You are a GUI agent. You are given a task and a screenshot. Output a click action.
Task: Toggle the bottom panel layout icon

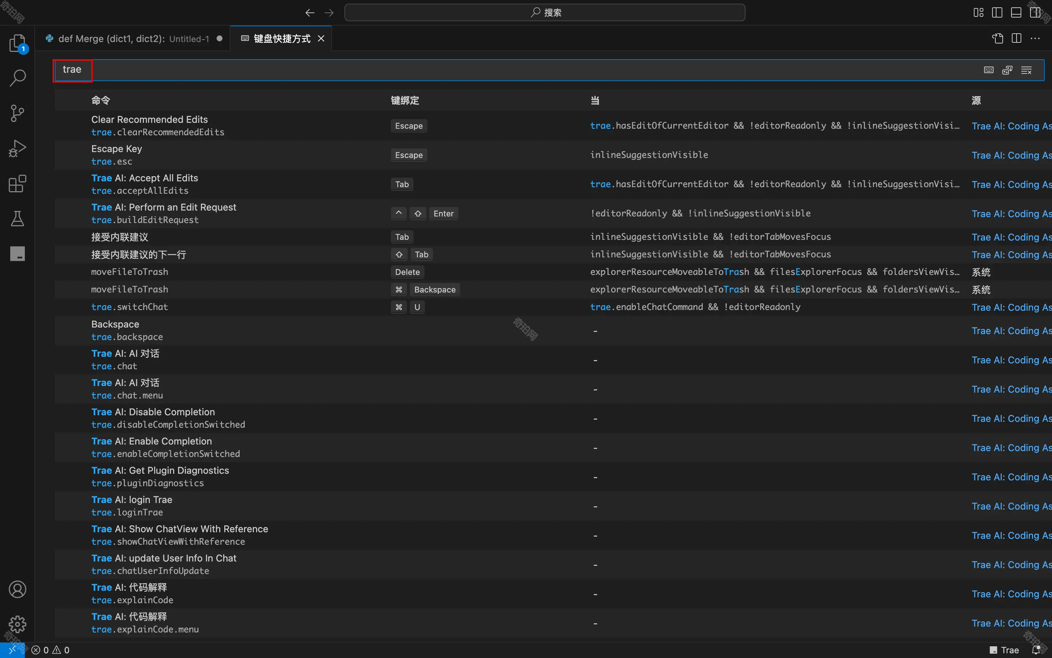point(1016,13)
